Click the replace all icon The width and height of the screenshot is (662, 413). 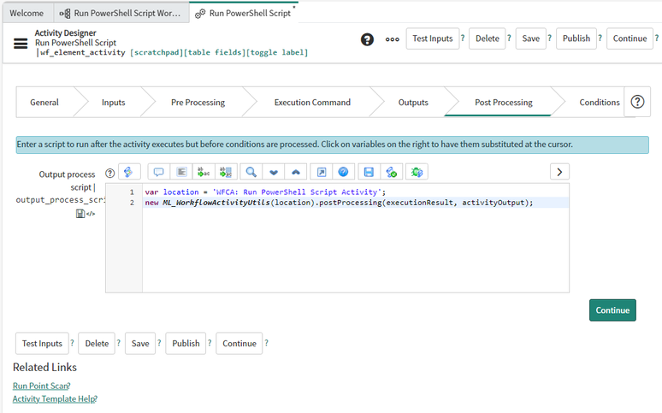226,172
